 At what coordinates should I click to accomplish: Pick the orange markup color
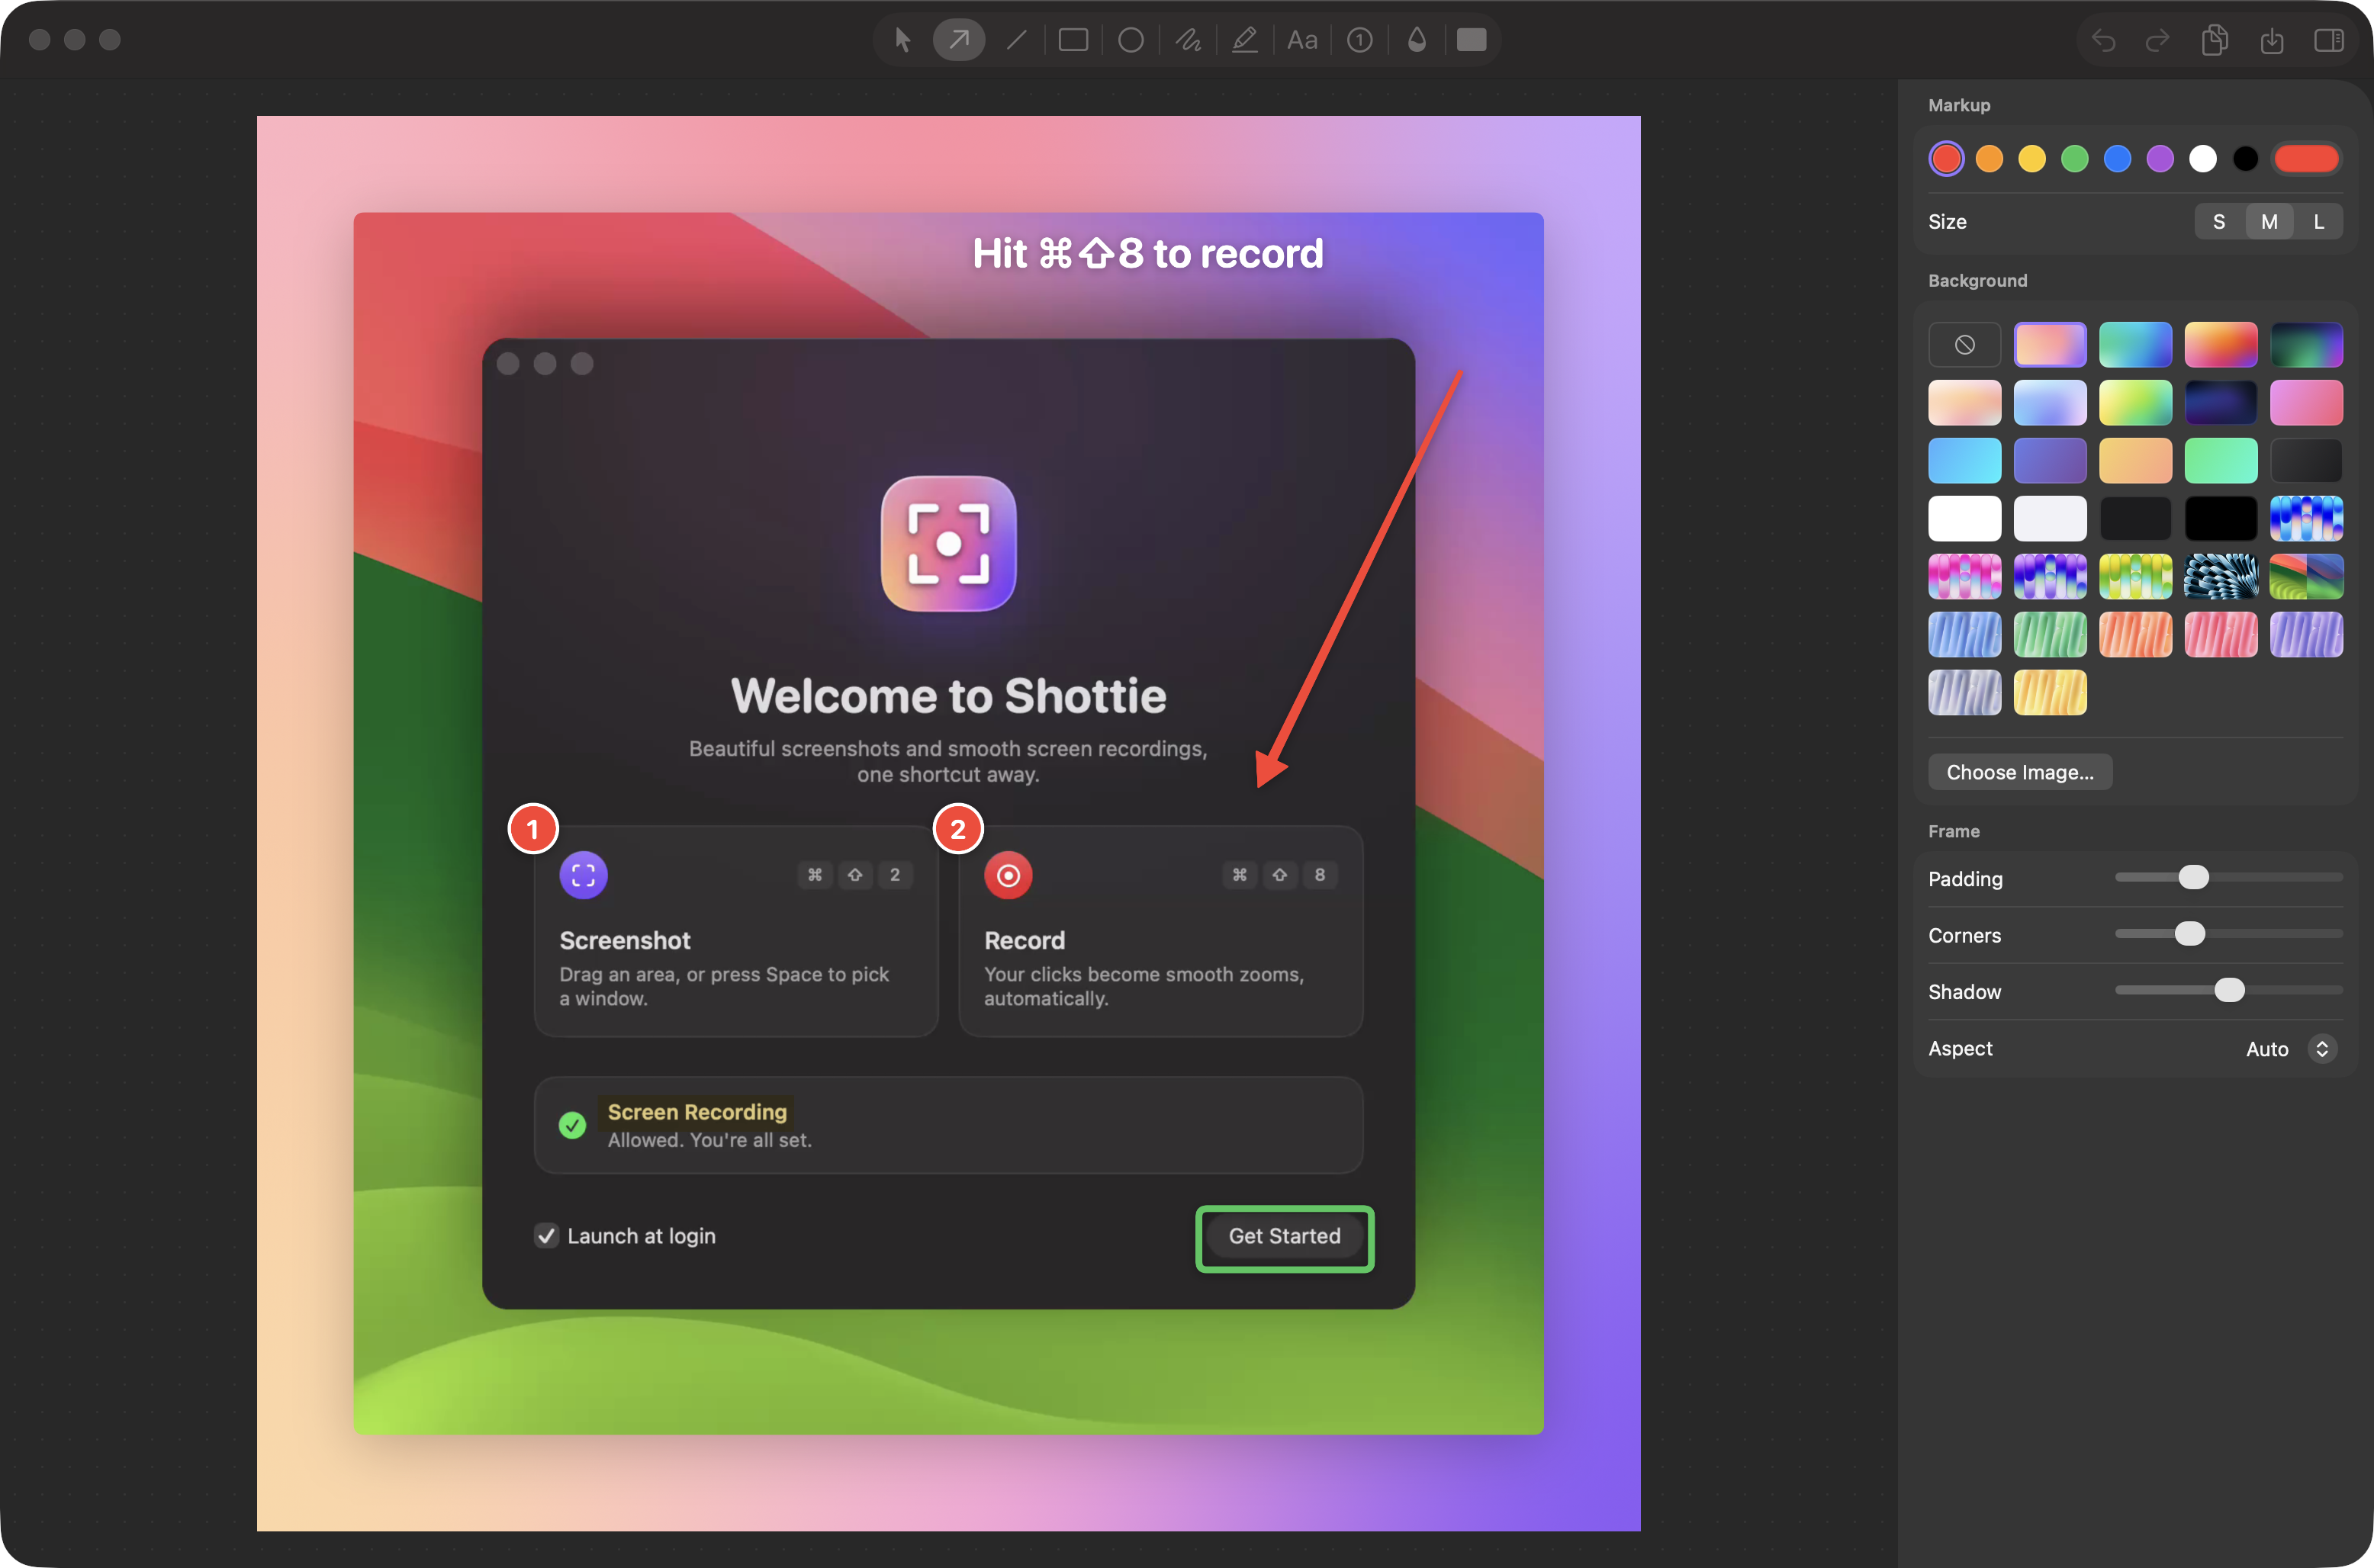[x=1989, y=158]
